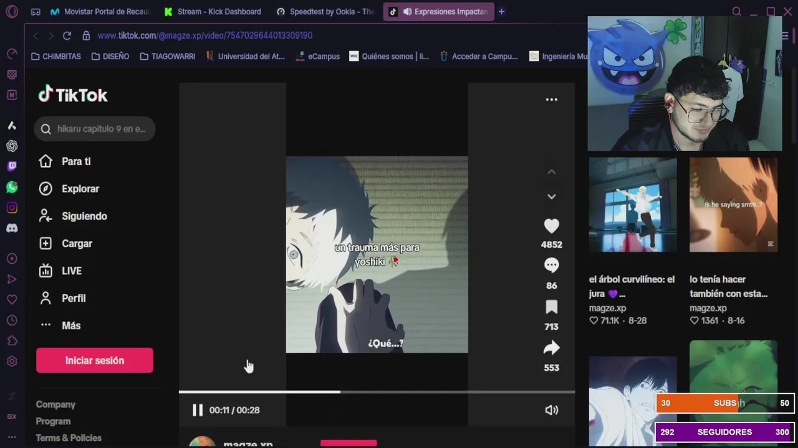
Task: Like the video with the heart icon
Action: click(551, 226)
